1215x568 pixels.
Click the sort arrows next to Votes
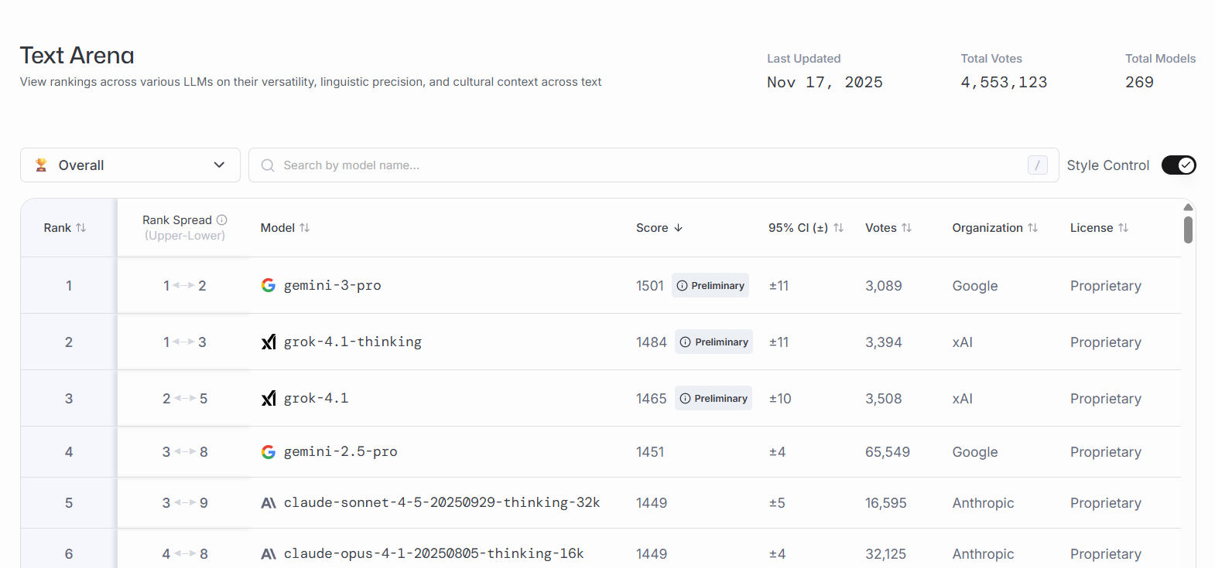click(907, 228)
